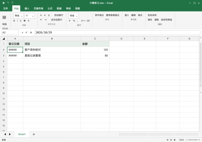Confirm the formula entry with the ✓ icon
Viewport: 202px width, 142px height.
(x=26, y=32)
